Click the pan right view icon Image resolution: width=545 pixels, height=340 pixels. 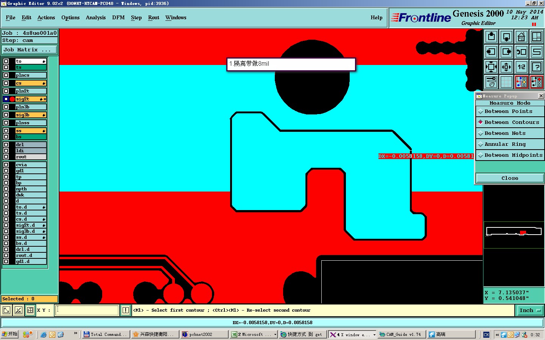click(506, 52)
